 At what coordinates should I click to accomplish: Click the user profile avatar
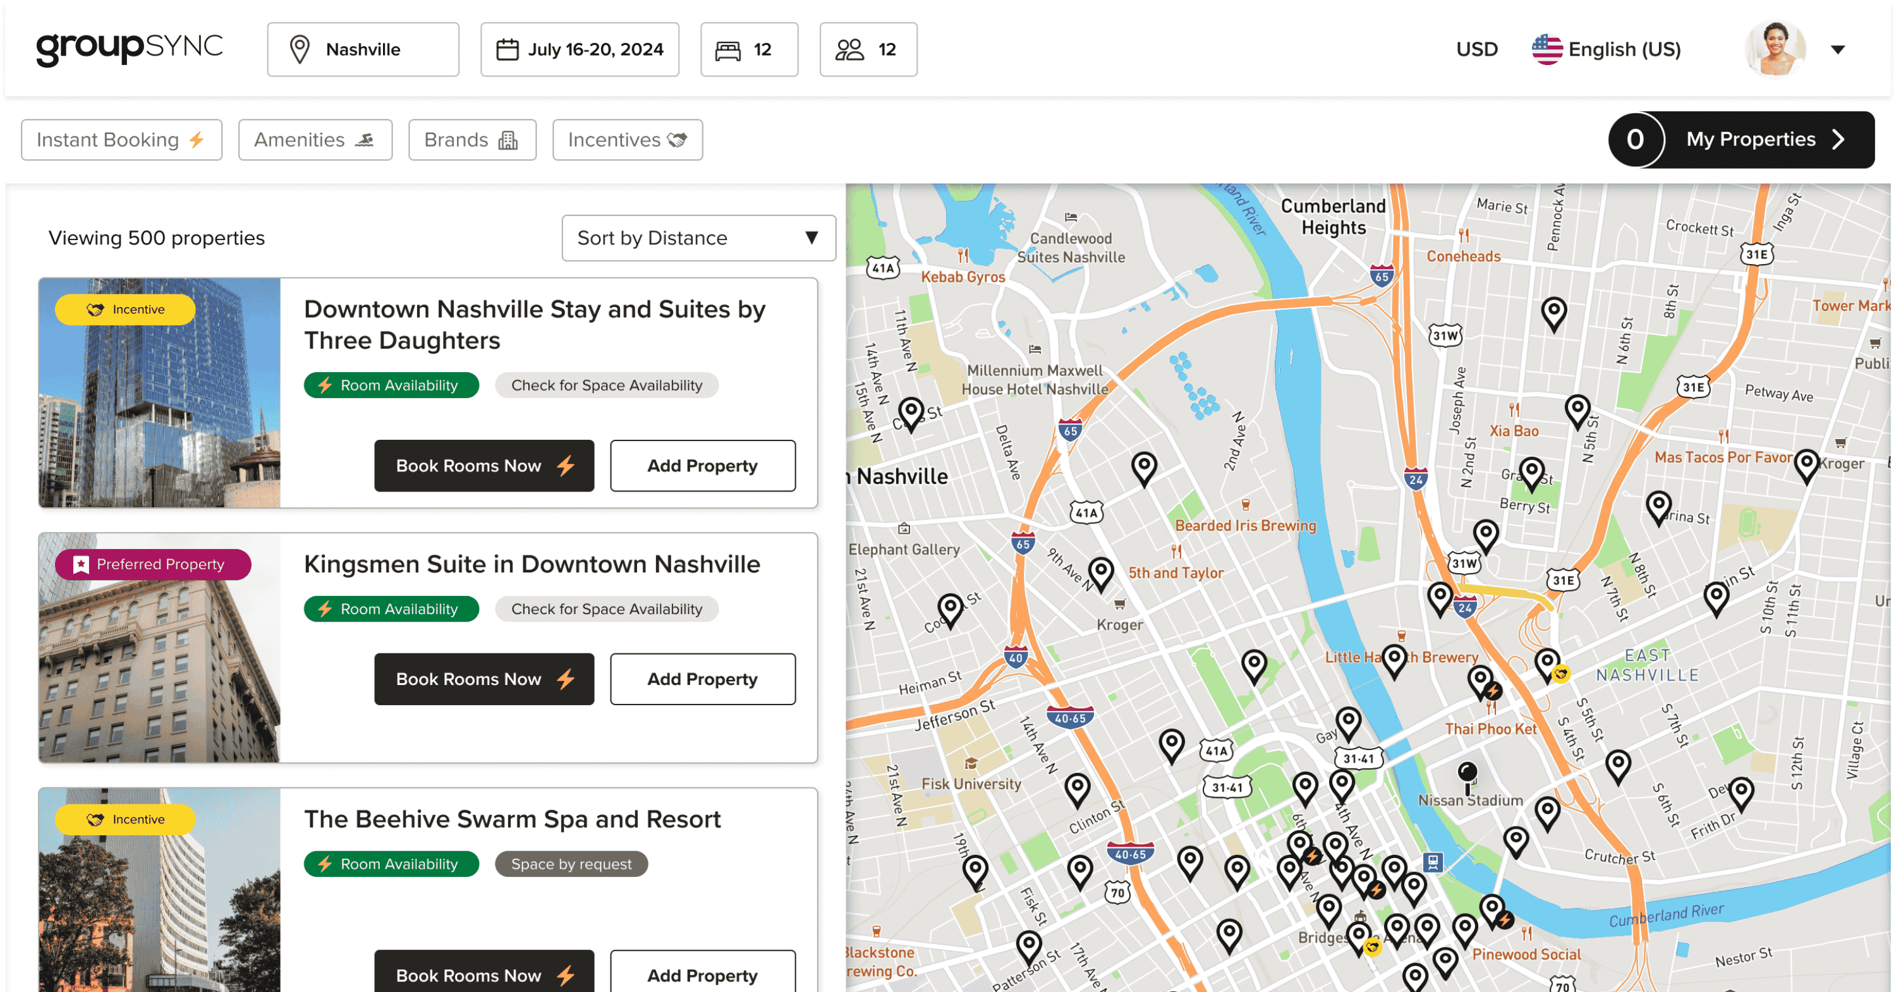tap(1775, 49)
